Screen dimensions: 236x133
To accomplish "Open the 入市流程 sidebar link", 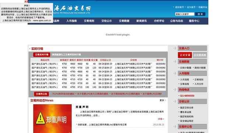I will 184,79.
